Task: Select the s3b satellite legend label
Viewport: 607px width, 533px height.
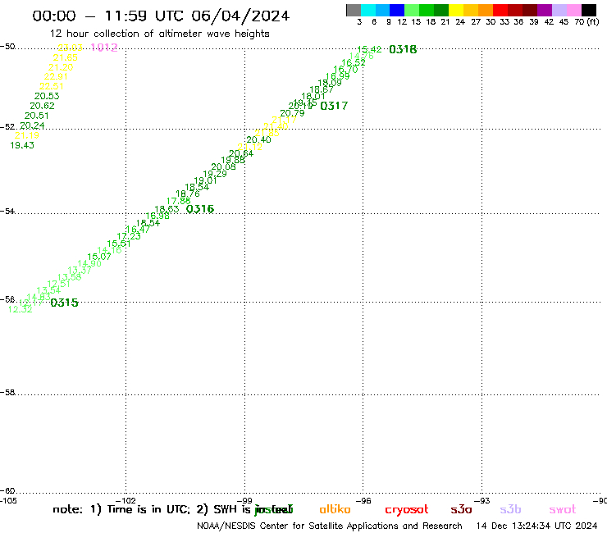Action: coord(510,509)
